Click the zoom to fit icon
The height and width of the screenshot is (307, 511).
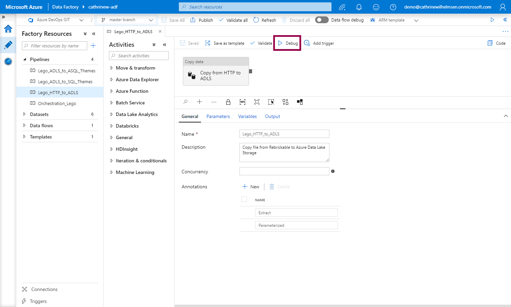point(257,102)
